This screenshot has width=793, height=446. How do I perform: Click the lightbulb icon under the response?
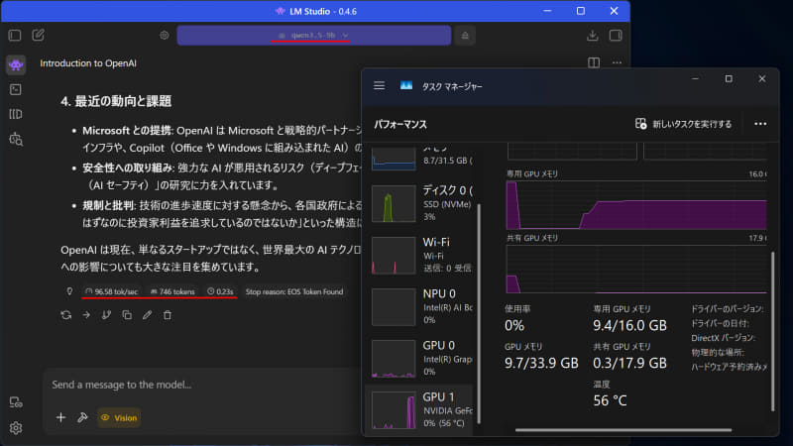point(69,291)
